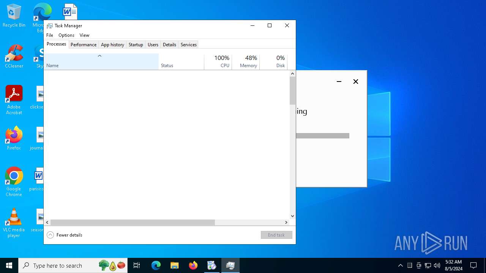Open the File menu in Task Manager
Screen dimensions: 486x273
point(50,35)
